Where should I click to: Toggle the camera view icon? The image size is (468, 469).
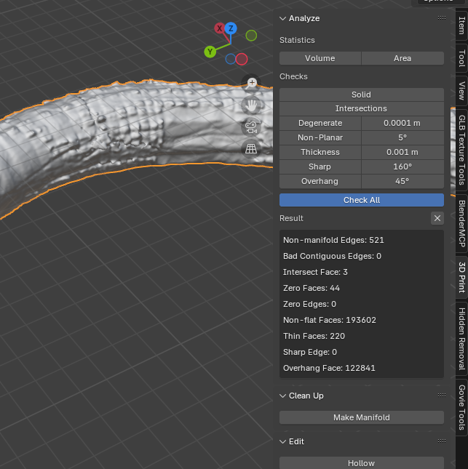coord(251,127)
